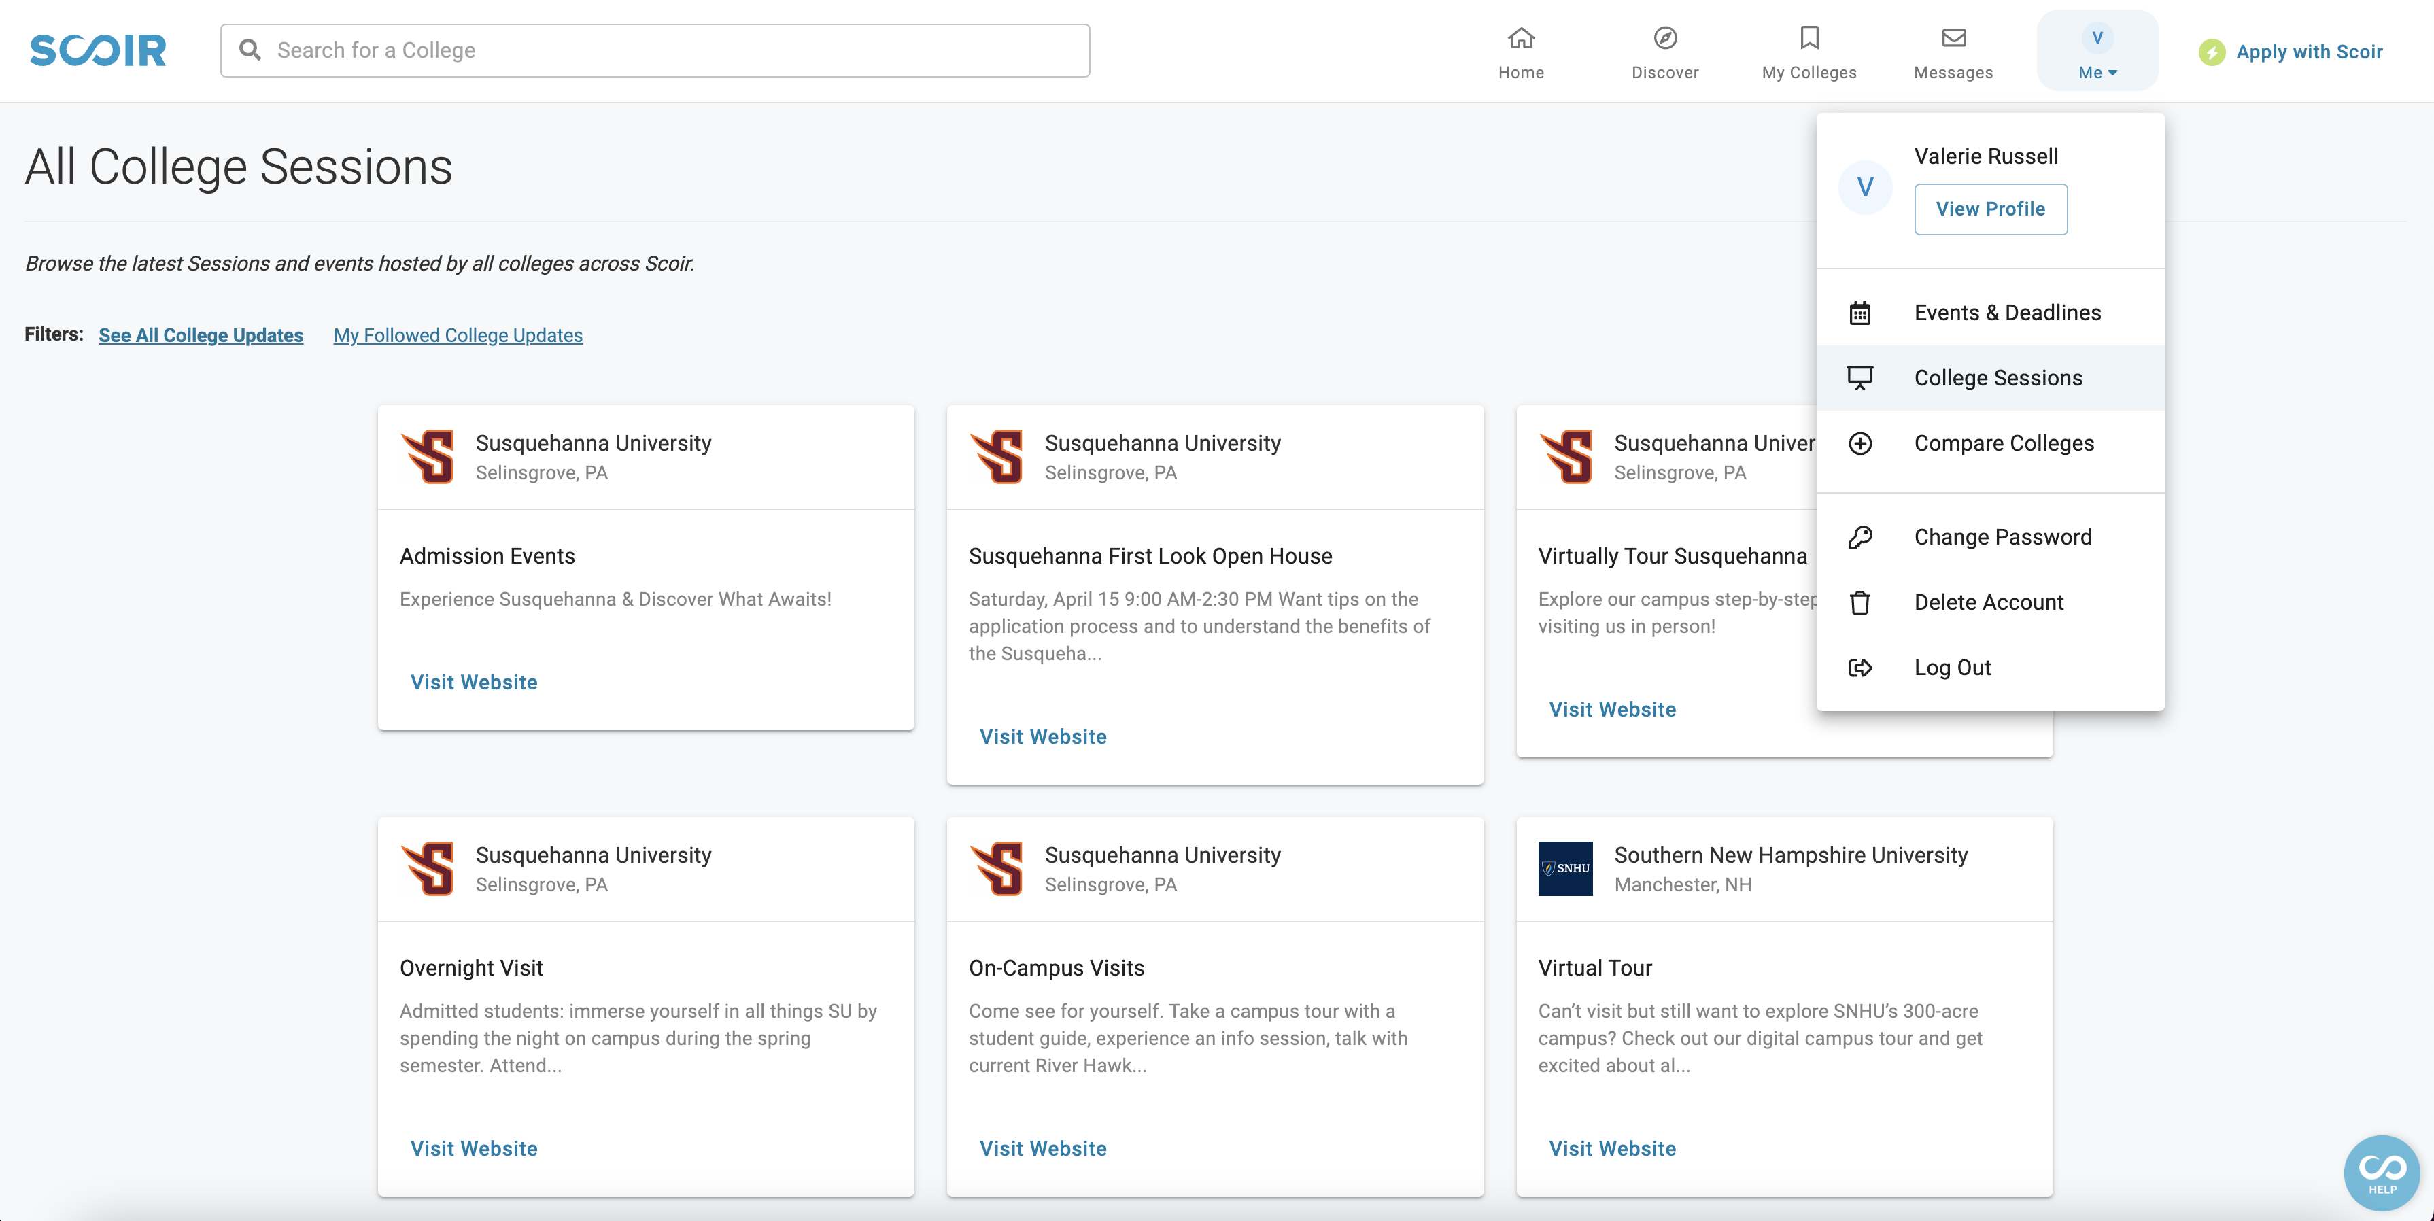Choose Compare Colleges from menu

1990,443
